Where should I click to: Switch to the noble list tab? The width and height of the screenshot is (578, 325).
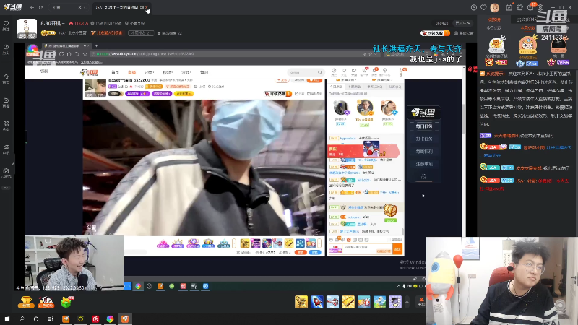tap(527, 19)
